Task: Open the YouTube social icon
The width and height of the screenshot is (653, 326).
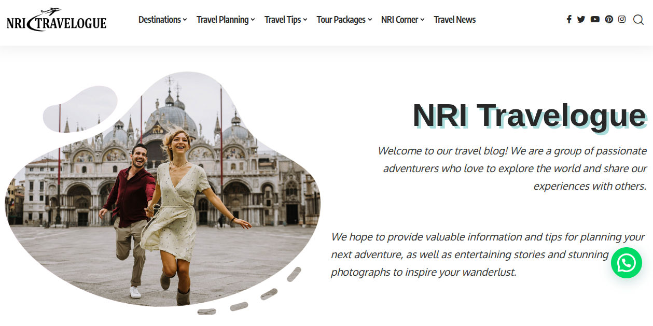Action: 595,19
